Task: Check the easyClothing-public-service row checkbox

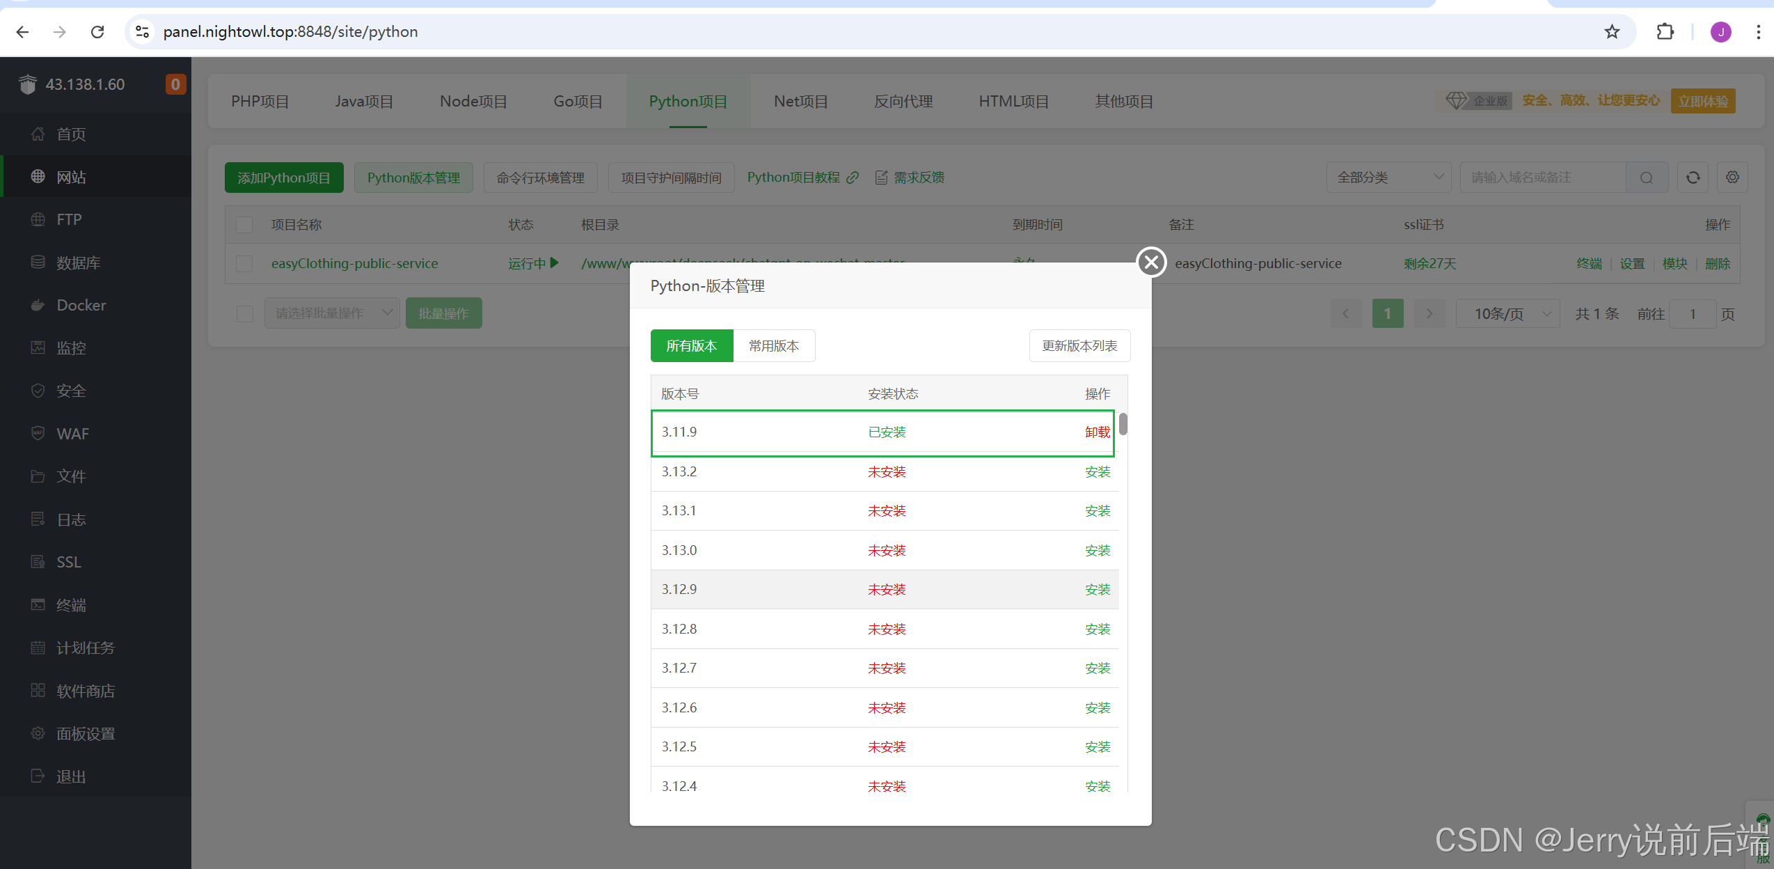Action: tap(244, 264)
